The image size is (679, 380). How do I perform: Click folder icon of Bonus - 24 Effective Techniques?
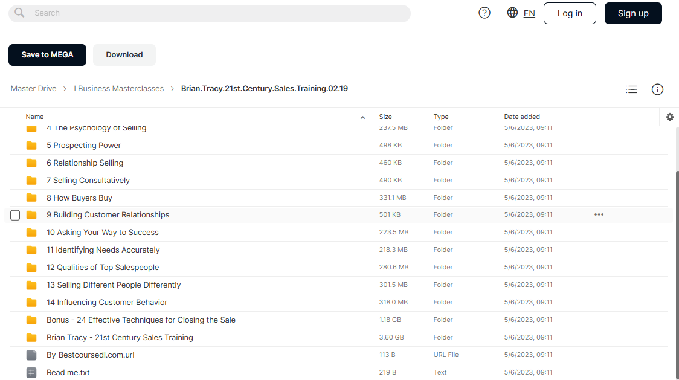pyautogui.click(x=31, y=320)
